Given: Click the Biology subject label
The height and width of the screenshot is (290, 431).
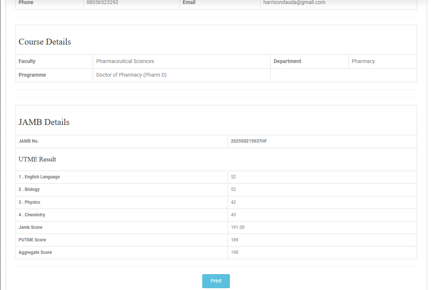Looking at the screenshot, I should point(29,189).
